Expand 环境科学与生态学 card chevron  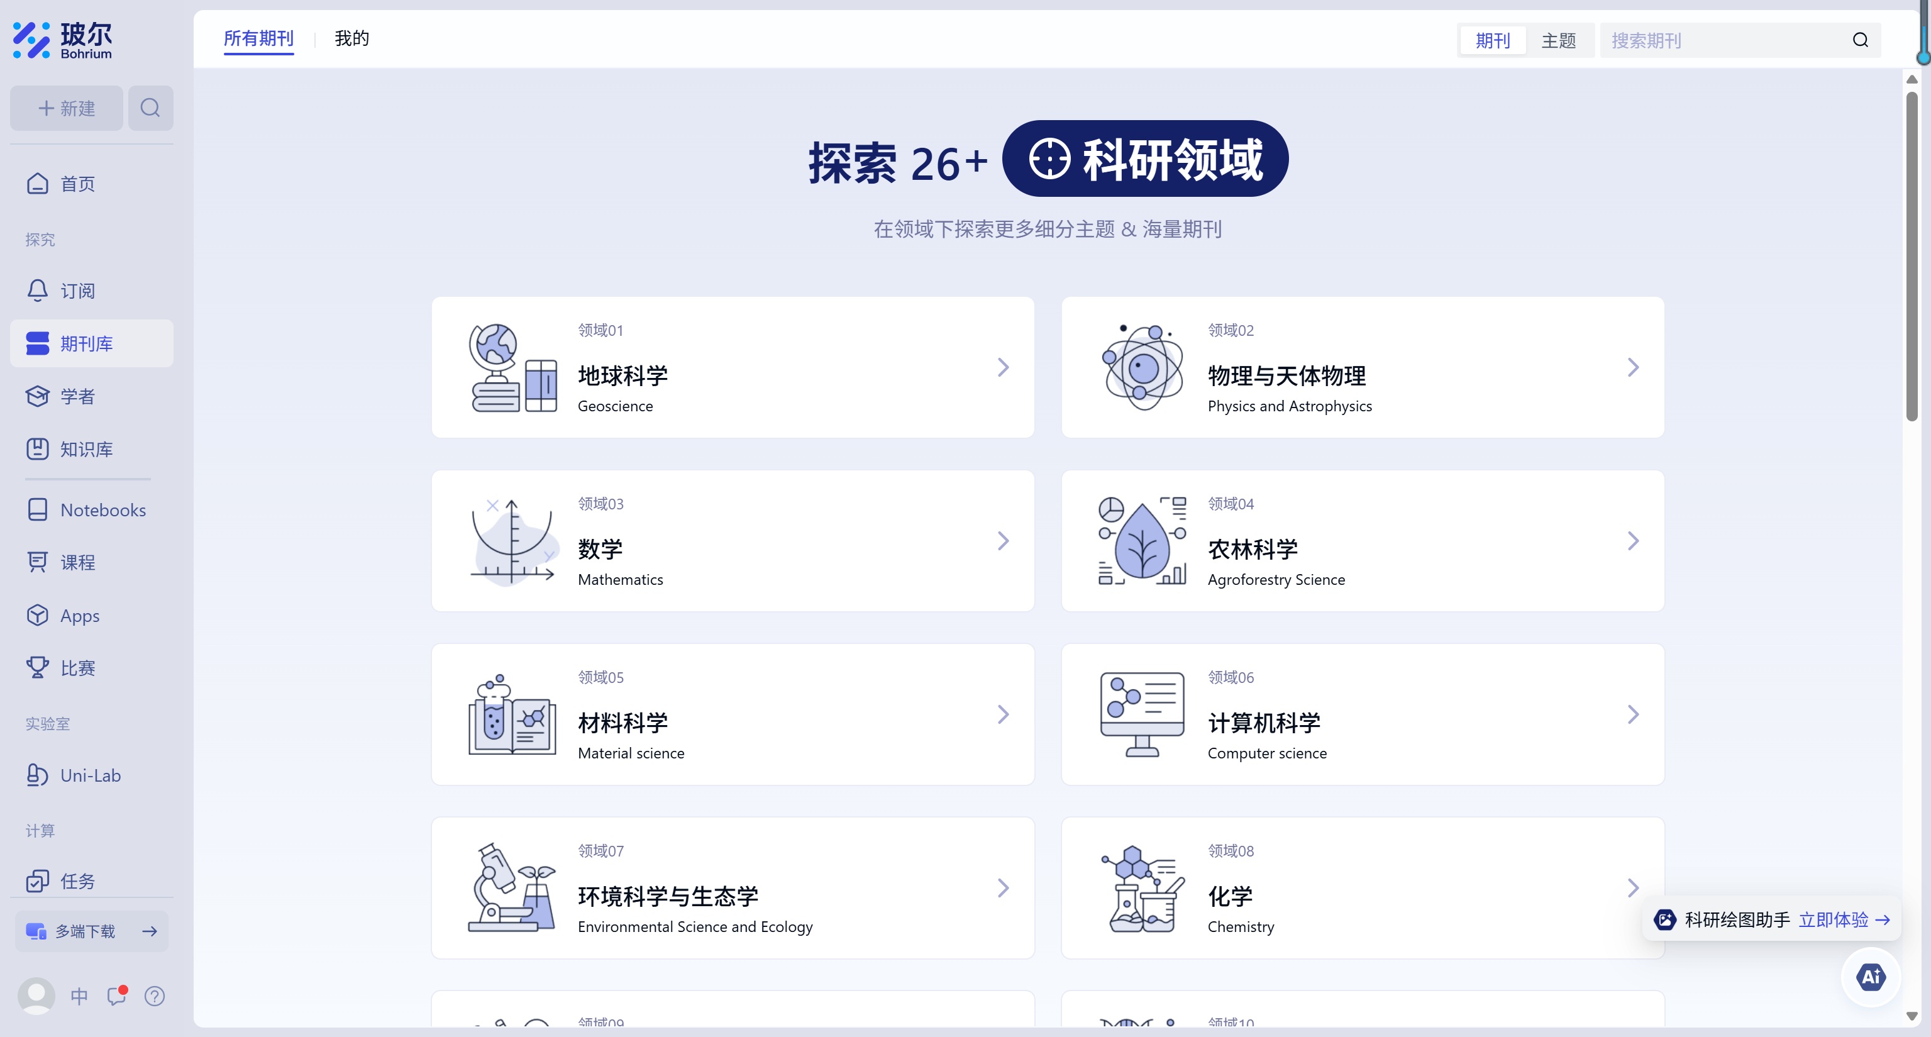point(1003,889)
